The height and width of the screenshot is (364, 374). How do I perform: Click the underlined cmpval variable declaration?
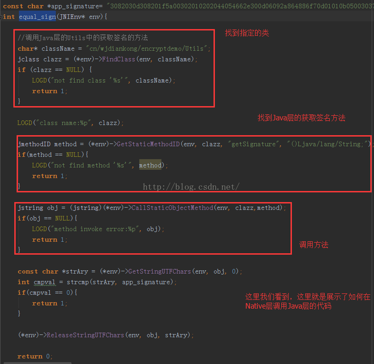(44, 282)
